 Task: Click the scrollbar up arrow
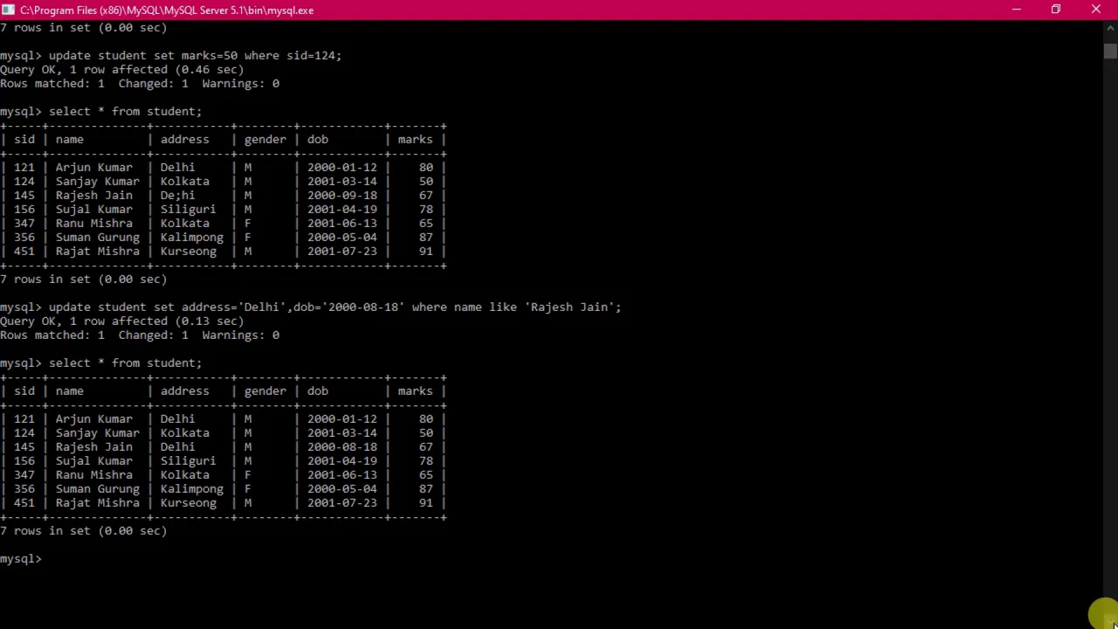(1110, 28)
